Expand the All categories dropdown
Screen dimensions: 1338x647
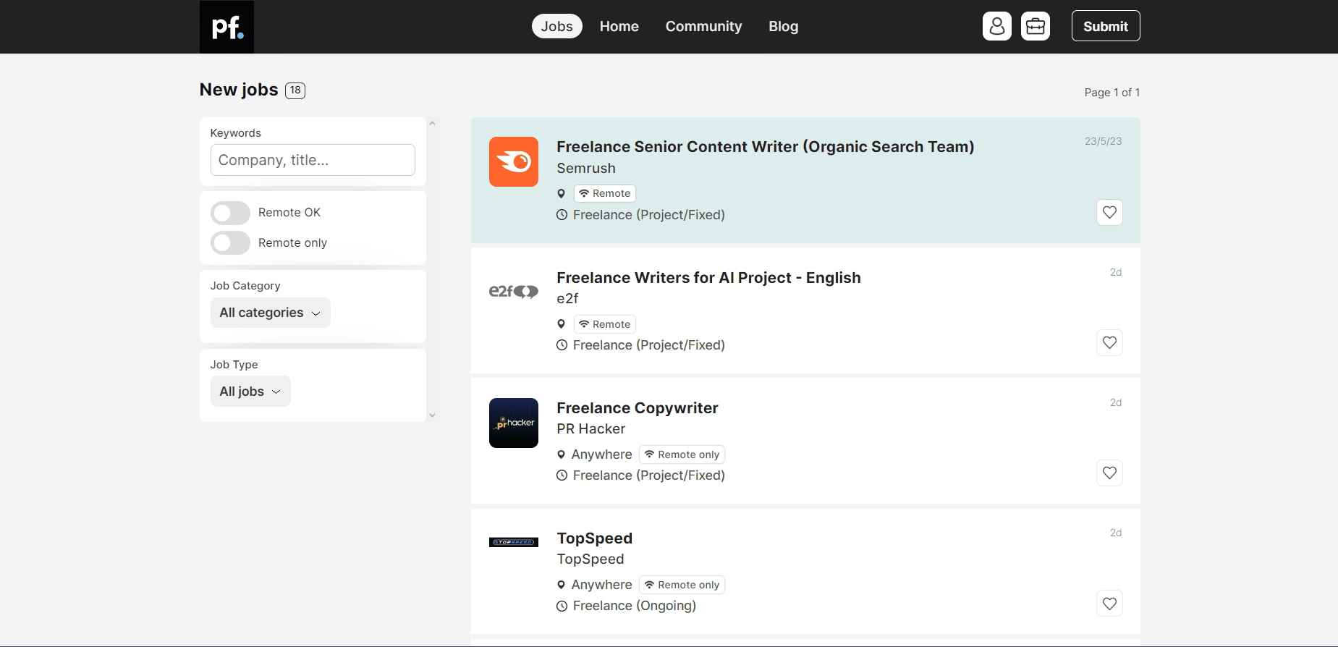(270, 313)
